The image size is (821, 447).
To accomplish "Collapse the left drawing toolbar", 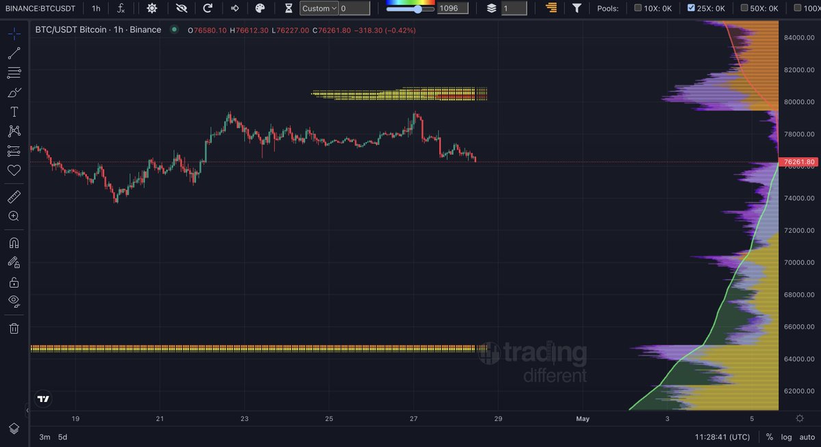I will [x=28, y=410].
